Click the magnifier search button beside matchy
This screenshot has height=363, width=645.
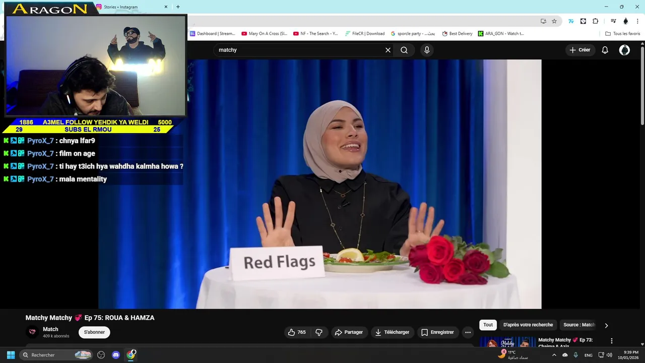404,50
